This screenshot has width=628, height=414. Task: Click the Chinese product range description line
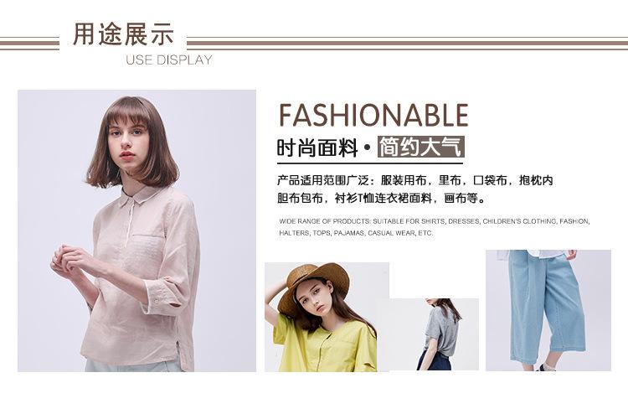coord(415,180)
